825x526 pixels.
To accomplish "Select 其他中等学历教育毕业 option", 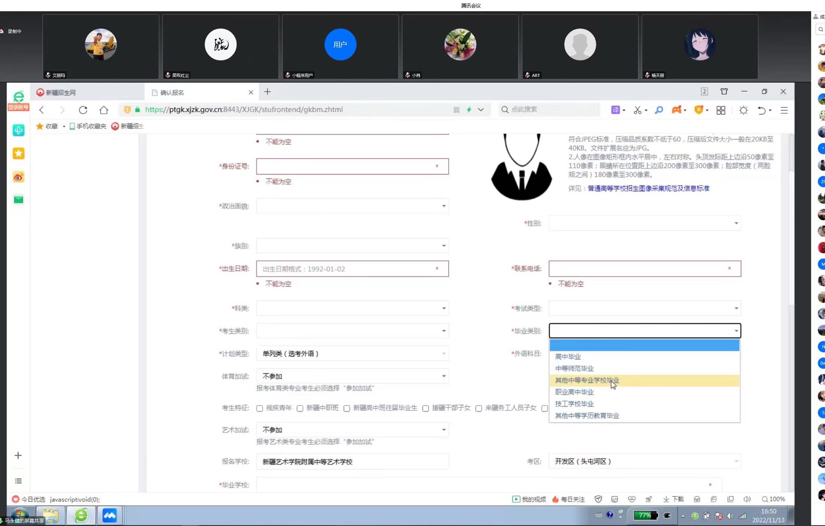I will 644,416.
